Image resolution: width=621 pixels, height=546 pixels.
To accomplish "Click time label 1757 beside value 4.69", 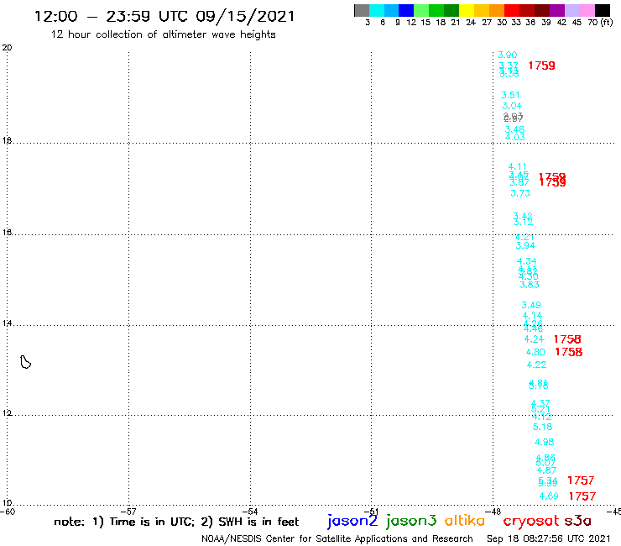I will pyautogui.click(x=582, y=496).
